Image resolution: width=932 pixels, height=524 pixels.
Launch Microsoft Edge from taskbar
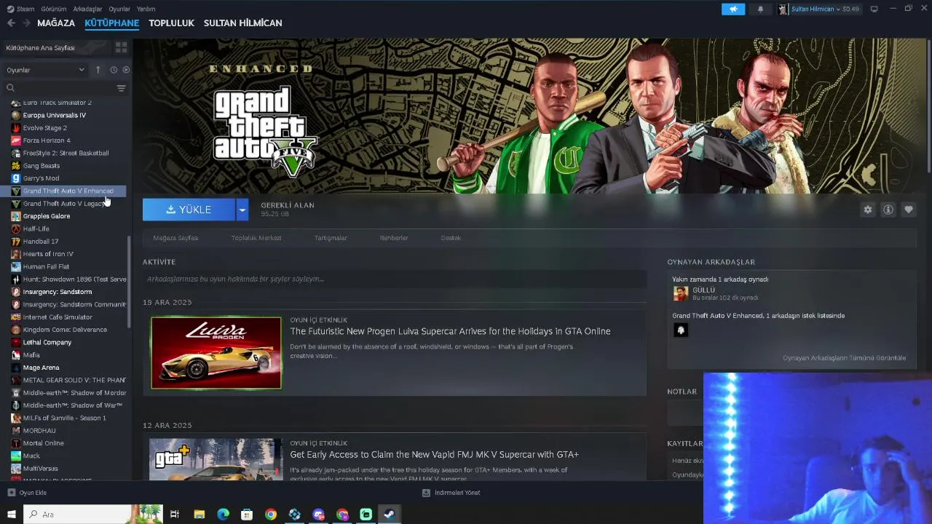(224, 515)
